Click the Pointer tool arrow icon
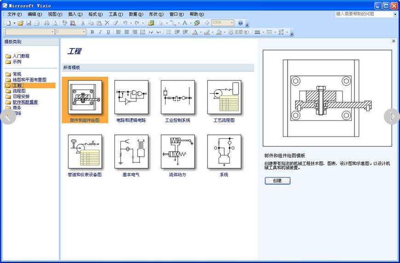The image size is (400, 263). click(x=161, y=23)
